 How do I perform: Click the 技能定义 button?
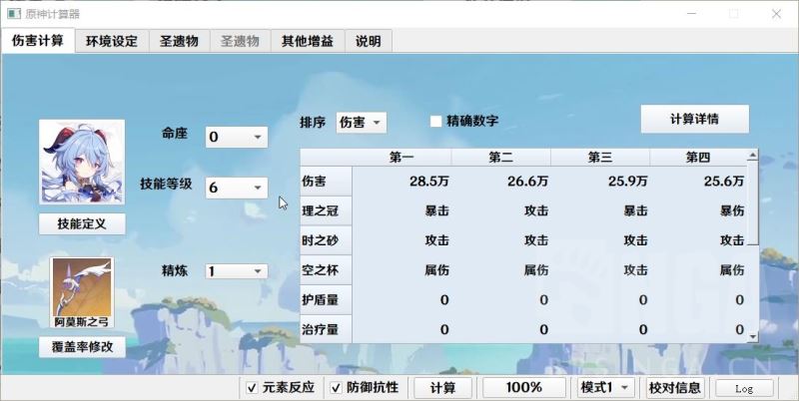coord(82,223)
